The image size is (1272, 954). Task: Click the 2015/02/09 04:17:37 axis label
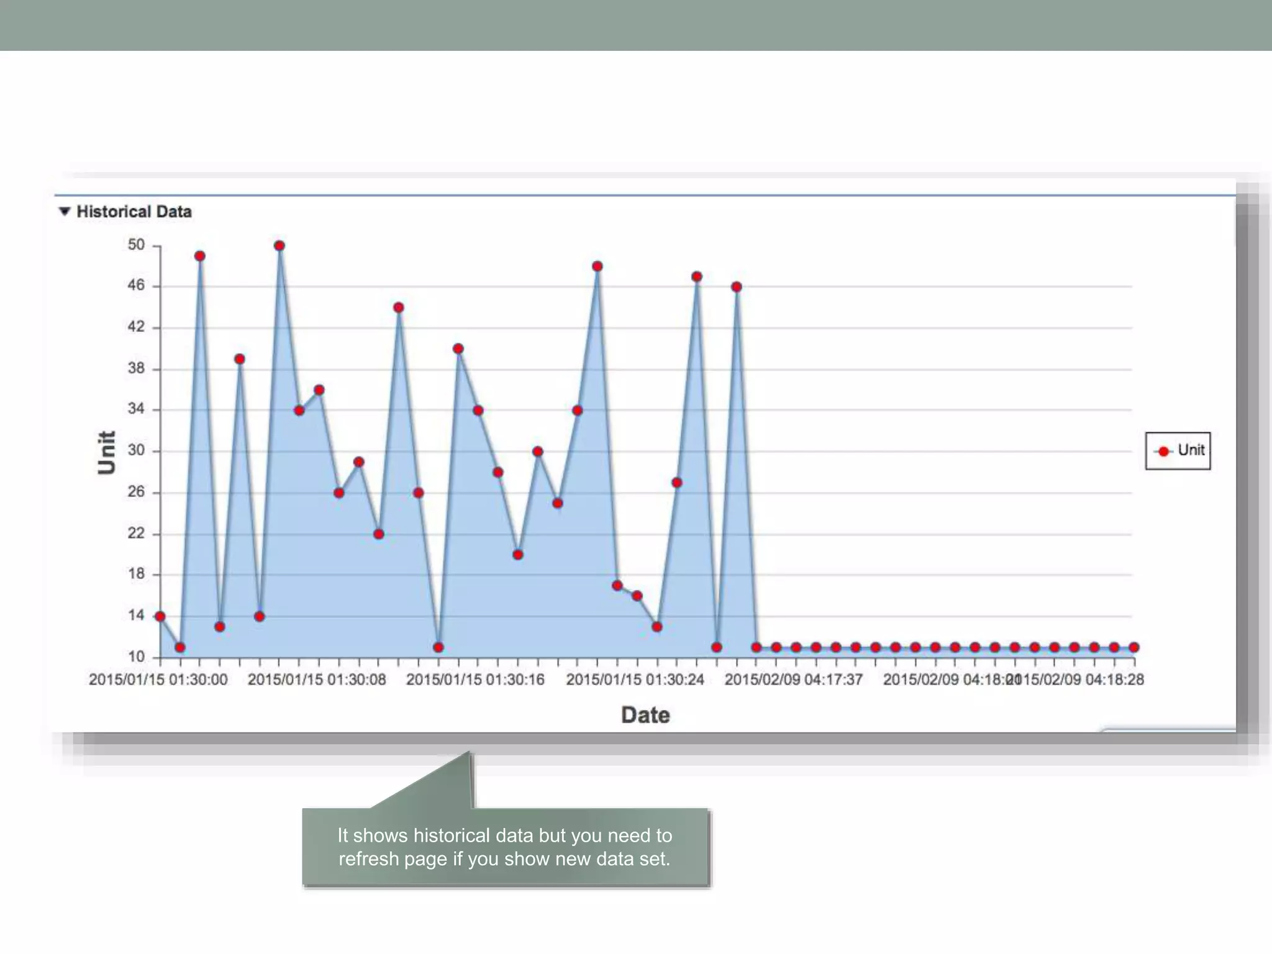(794, 679)
